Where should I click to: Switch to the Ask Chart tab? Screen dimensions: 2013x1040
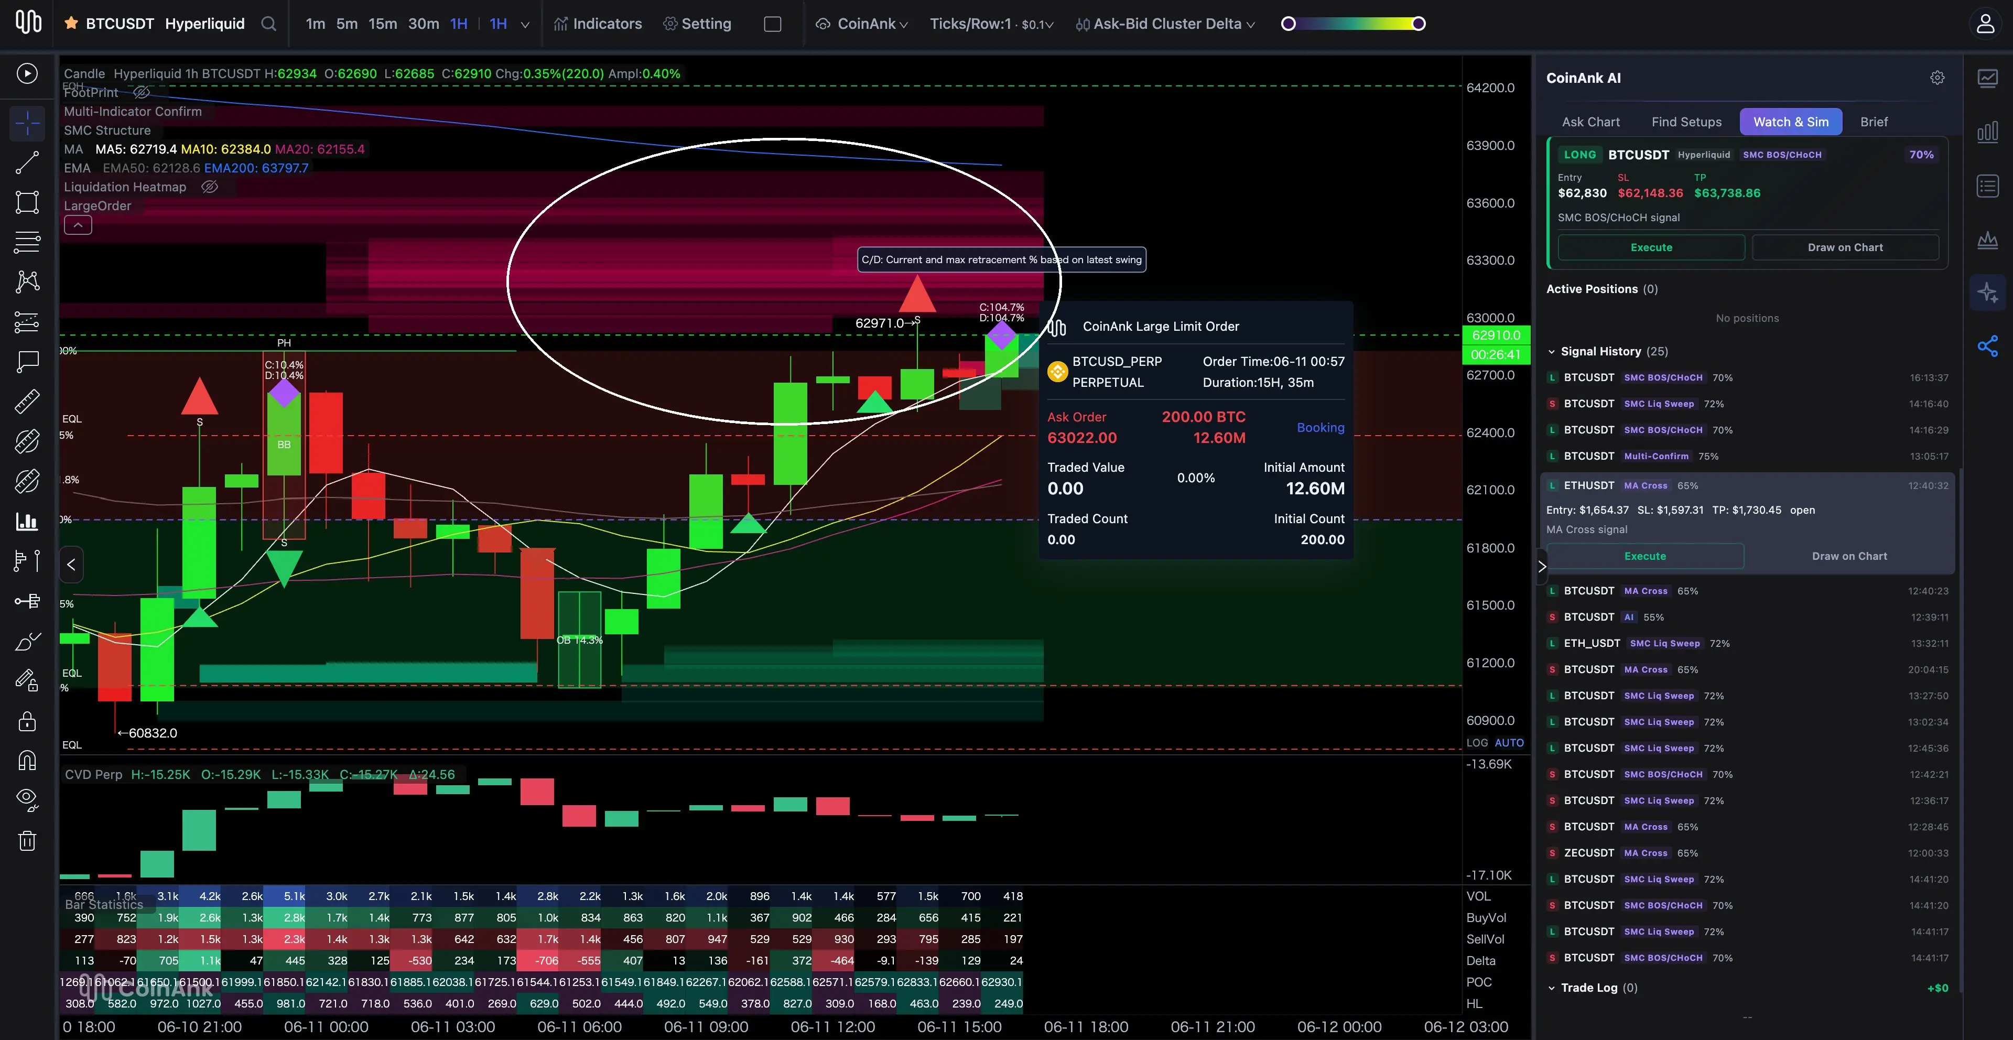pos(1590,122)
